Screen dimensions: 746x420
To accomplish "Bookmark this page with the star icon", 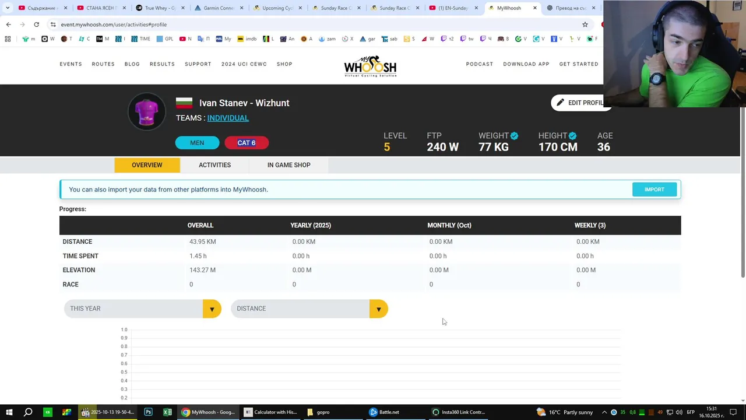I will [x=585, y=24].
